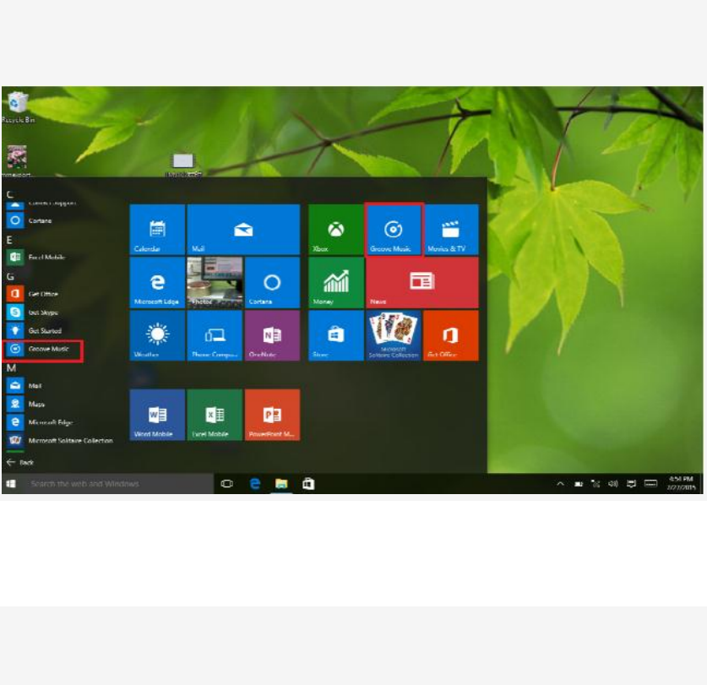The height and width of the screenshot is (685, 707).
Task: Click the letter E group header
Action: click(x=9, y=240)
